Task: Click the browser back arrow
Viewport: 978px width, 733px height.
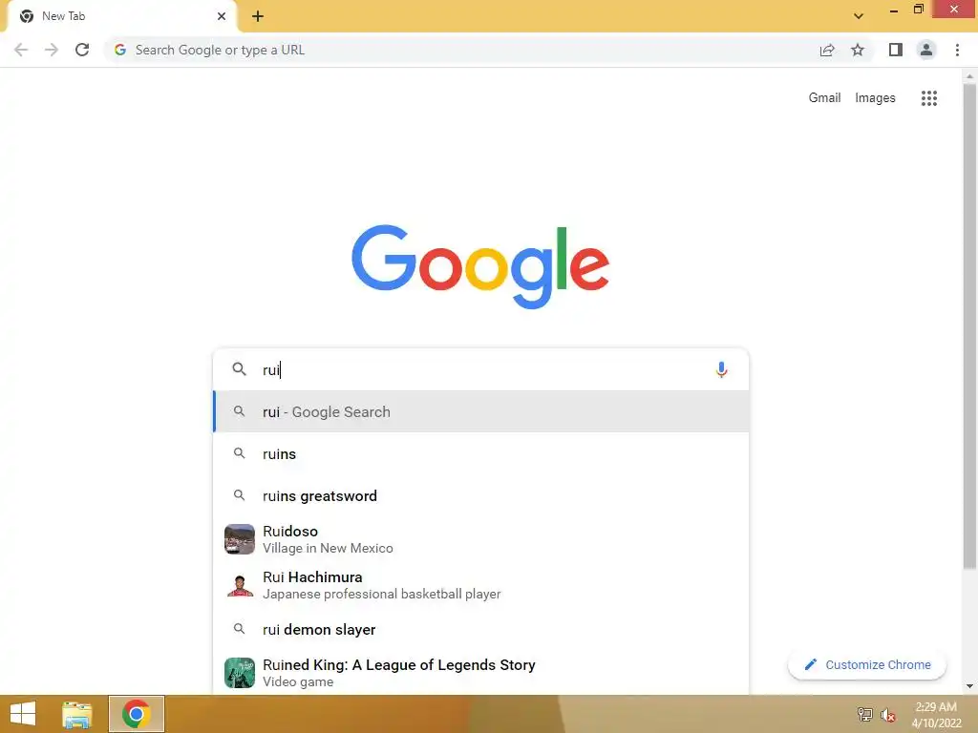Action: pos(21,50)
